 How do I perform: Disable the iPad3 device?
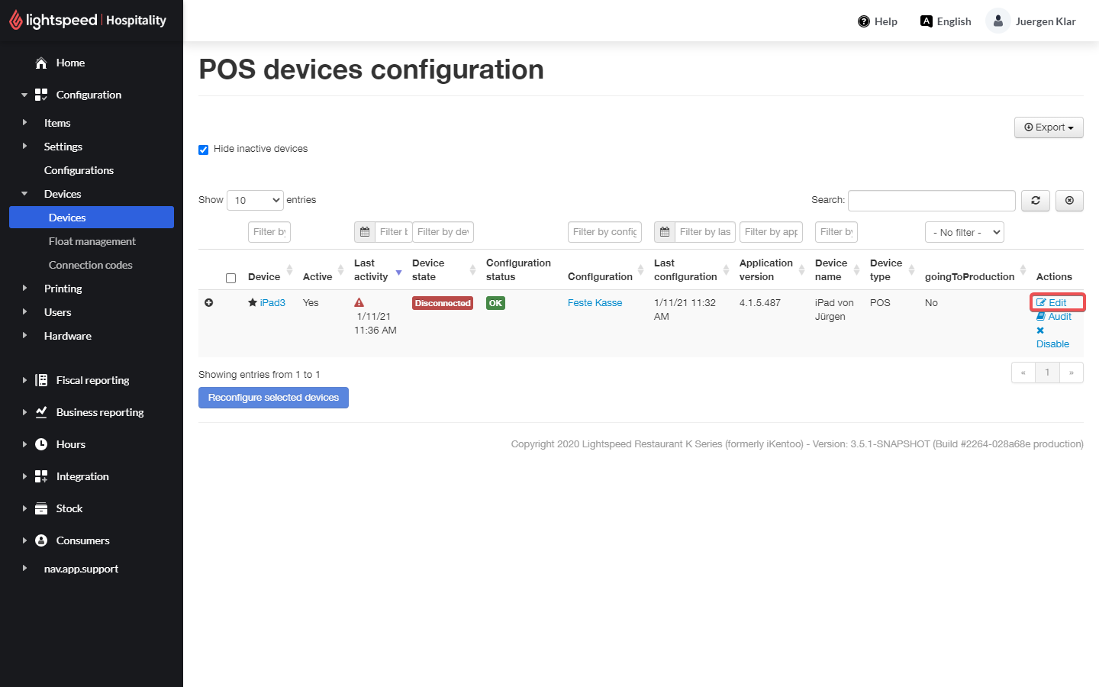point(1052,343)
